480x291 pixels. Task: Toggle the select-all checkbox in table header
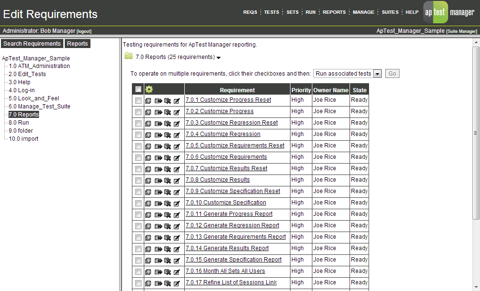pos(139,89)
